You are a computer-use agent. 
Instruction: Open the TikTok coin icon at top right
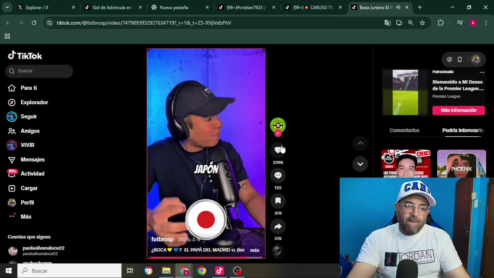[x=450, y=59]
